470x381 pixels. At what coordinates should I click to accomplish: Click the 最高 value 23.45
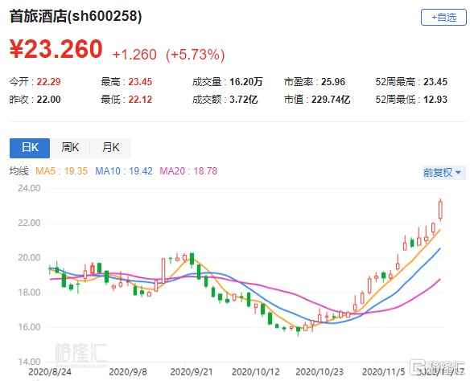click(x=140, y=82)
